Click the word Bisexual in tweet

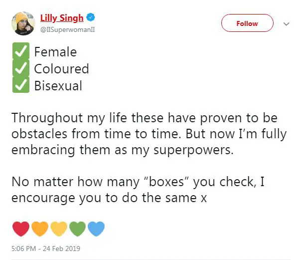pos(58,86)
